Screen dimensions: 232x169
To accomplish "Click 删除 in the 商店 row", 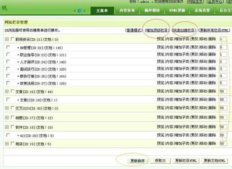I will click(212, 143).
